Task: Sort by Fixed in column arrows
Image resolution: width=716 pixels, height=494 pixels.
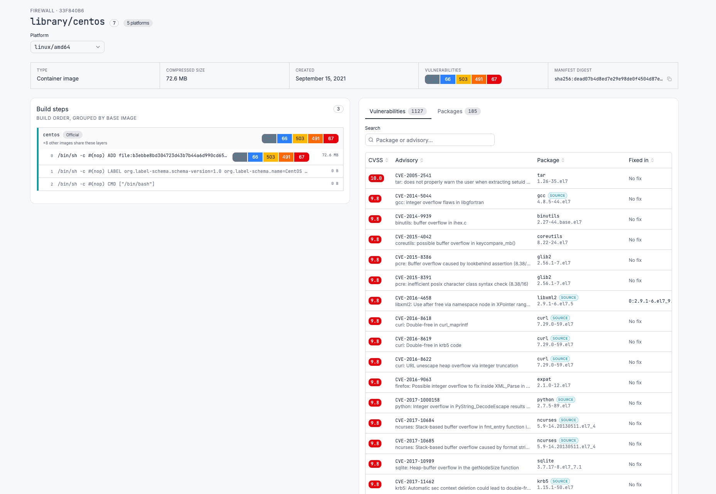Action: (x=652, y=160)
